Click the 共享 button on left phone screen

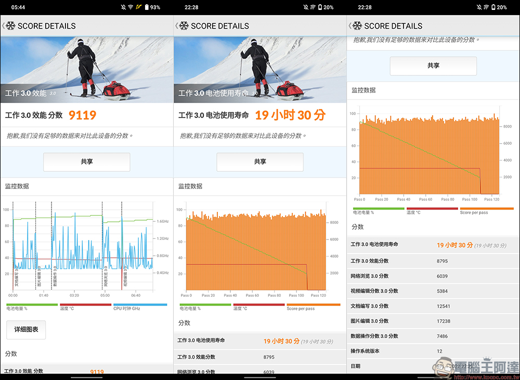(86, 162)
